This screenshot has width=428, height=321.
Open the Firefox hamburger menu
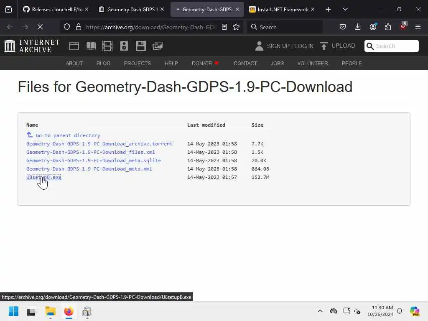tap(418, 27)
